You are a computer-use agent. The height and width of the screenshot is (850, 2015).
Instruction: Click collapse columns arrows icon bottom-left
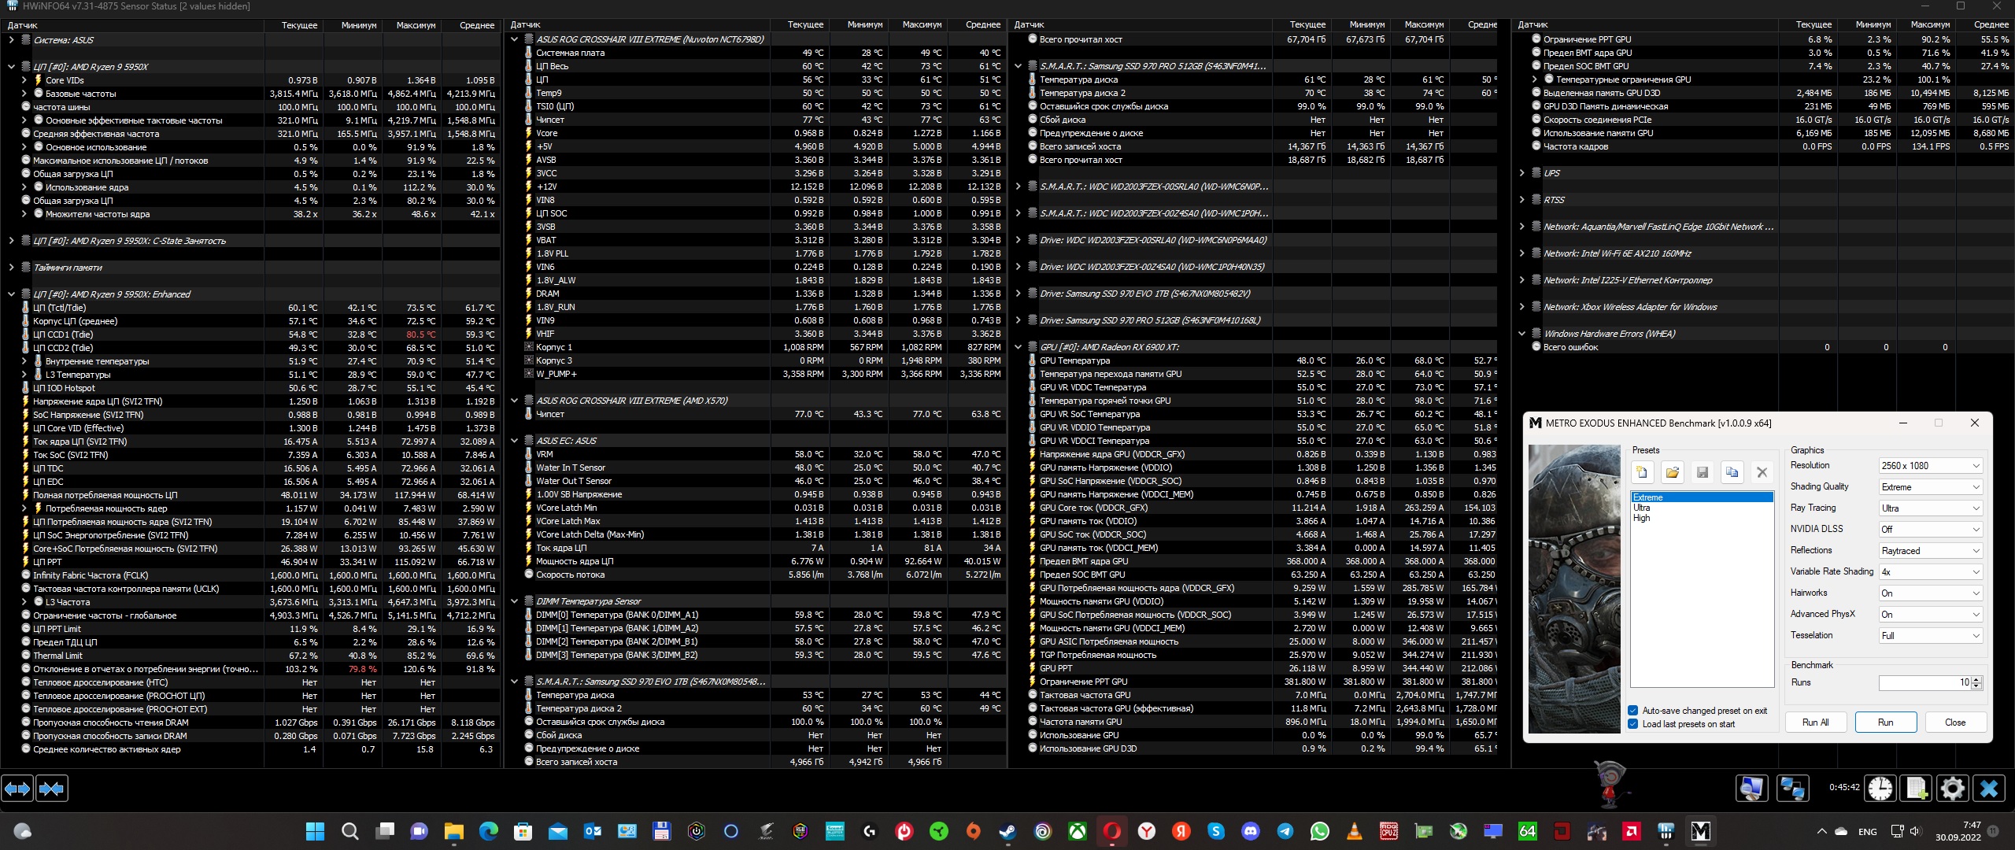pyautogui.click(x=52, y=789)
